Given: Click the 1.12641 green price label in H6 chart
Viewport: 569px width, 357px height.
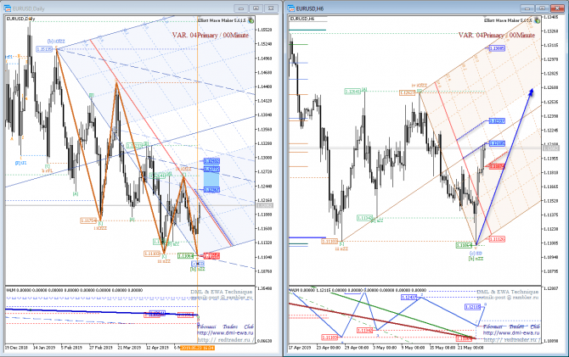Looking at the screenshot, I should [x=352, y=92].
